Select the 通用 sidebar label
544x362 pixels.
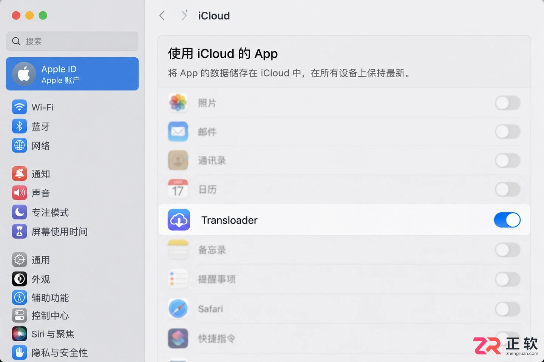click(41, 260)
